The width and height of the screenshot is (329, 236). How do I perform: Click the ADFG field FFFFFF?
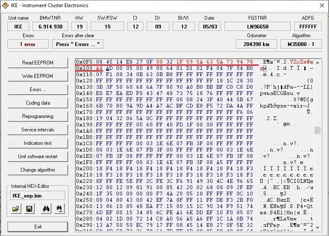(308, 27)
